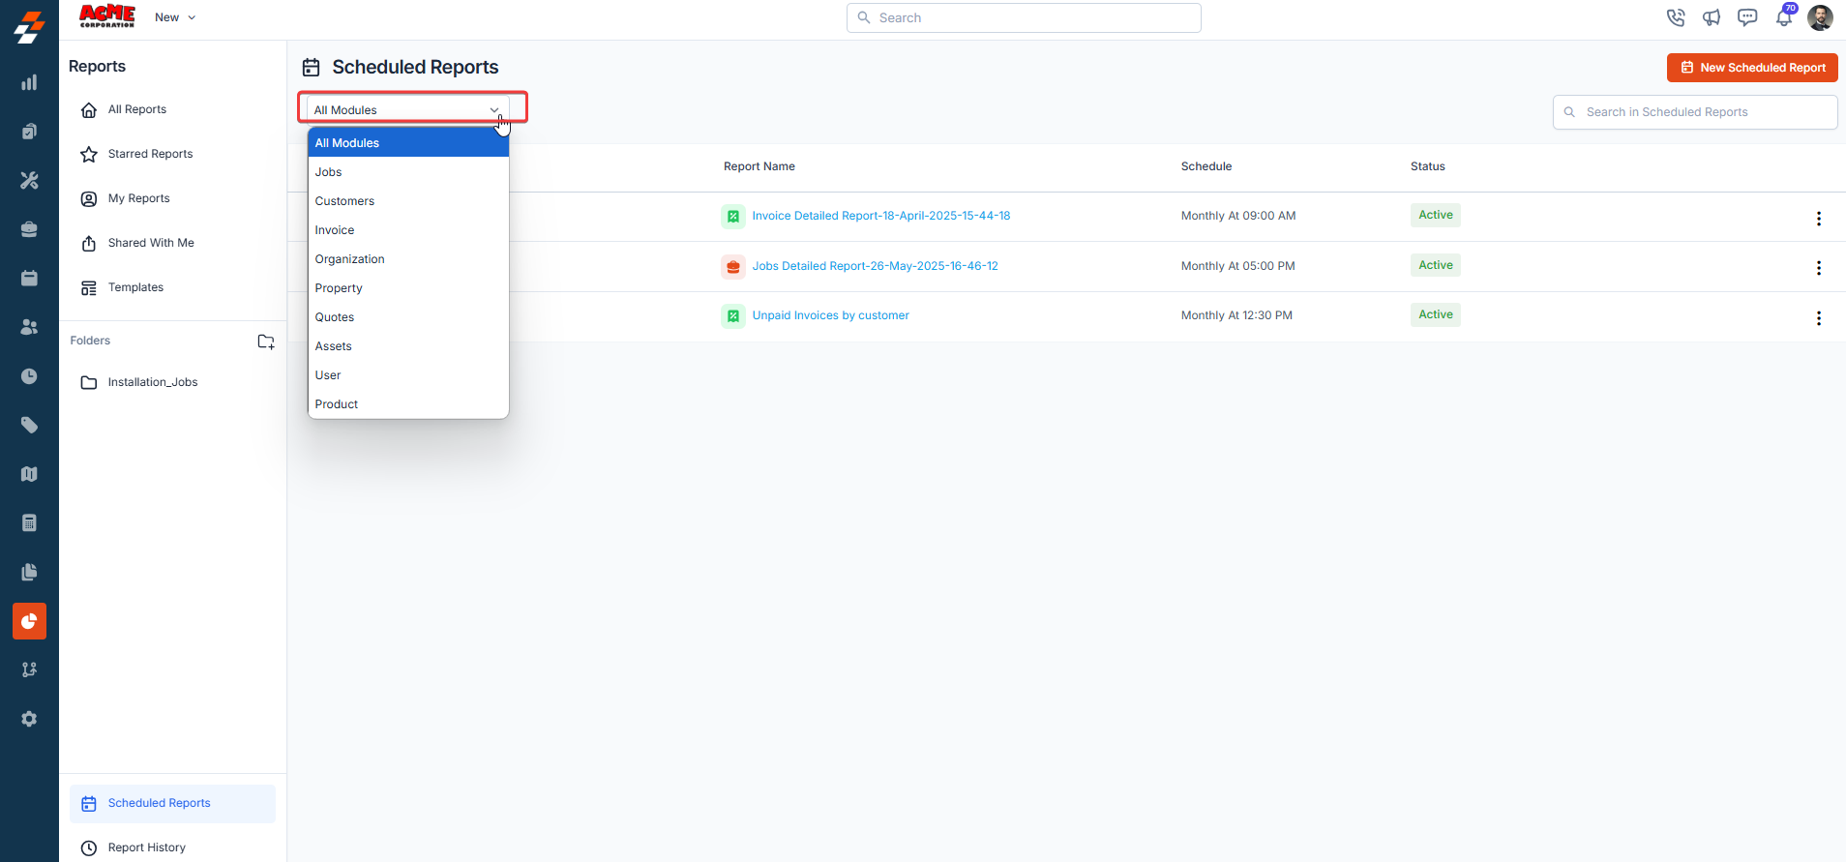Image resolution: width=1846 pixels, height=862 pixels.
Task: Open the phone call icon in header
Action: point(1676,17)
